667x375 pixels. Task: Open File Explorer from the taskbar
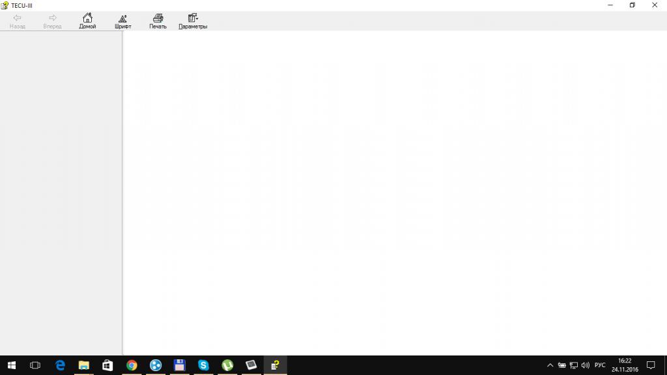[x=84, y=365]
